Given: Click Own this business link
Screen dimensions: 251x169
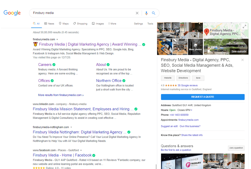Looking at the screenshot, I should pyautogui.click(x=190, y=126).
